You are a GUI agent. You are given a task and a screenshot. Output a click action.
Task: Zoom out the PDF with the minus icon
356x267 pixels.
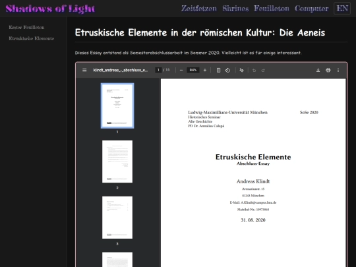point(181,70)
